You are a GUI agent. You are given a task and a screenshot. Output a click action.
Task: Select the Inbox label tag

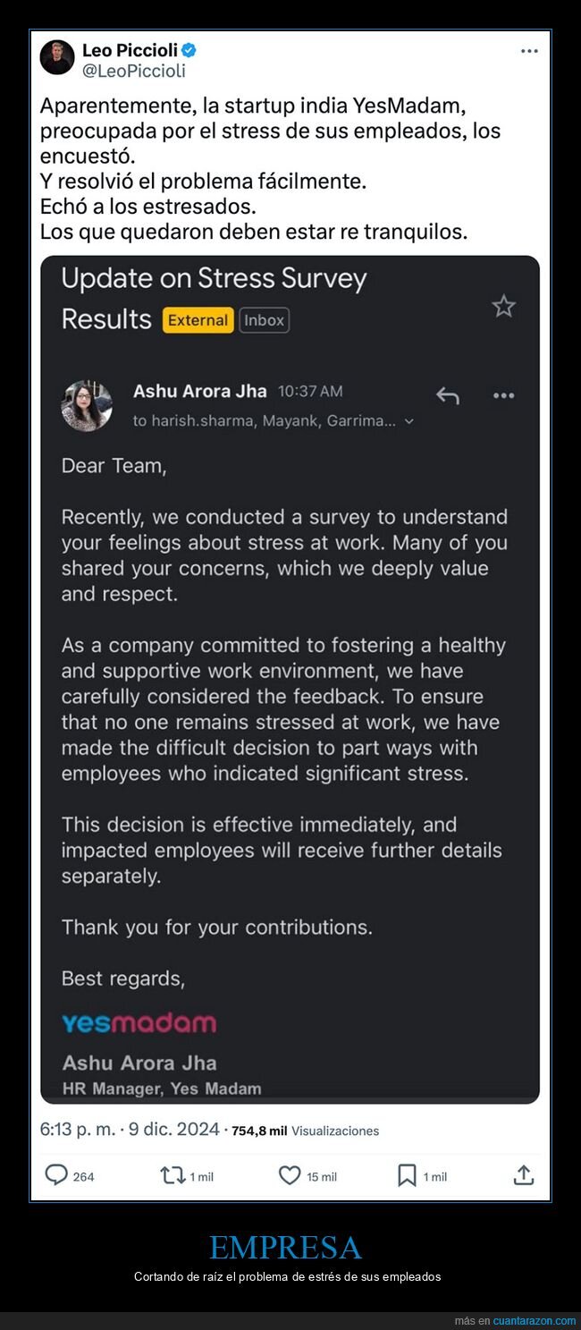[x=264, y=320]
